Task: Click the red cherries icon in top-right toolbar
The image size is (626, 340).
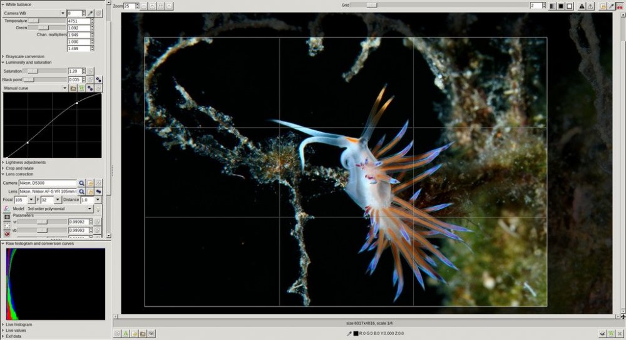Action: click(x=620, y=6)
